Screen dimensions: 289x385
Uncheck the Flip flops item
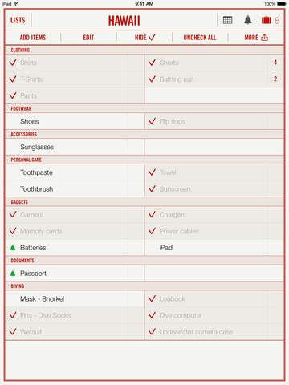point(214,122)
